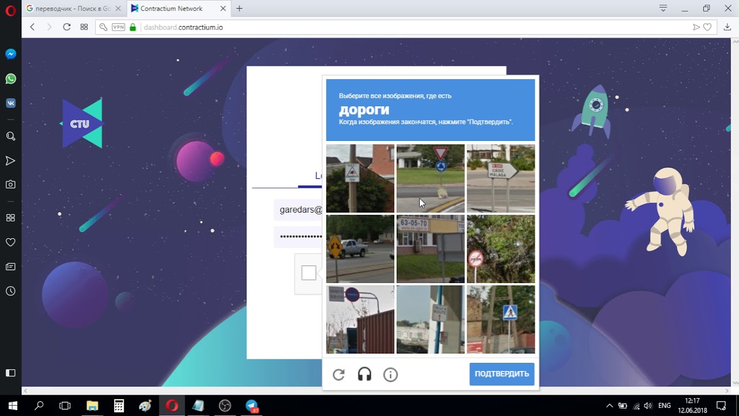Click the email input field

click(x=298, y=210)
